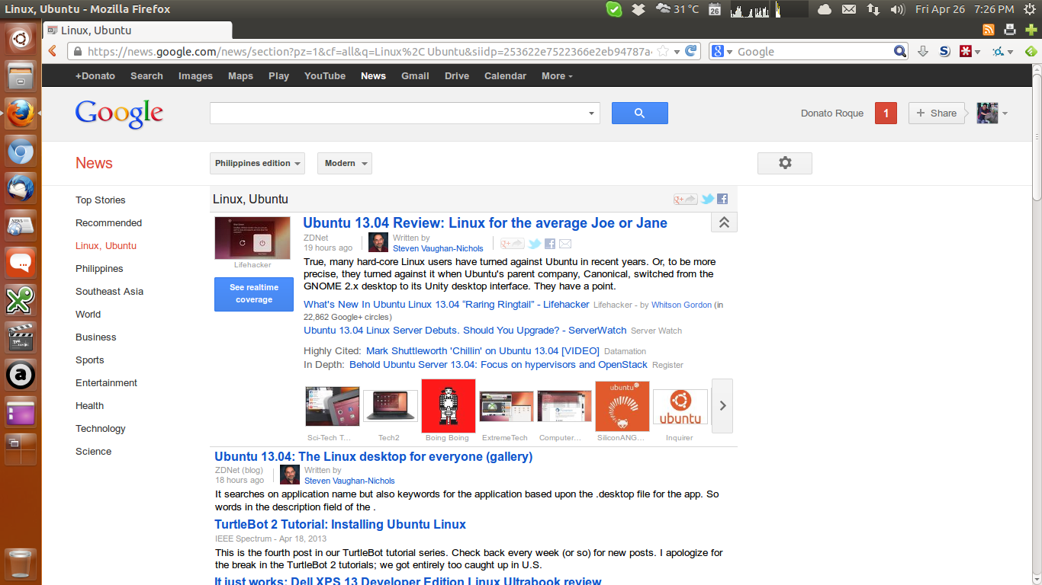Open Maps in the Google bar
Screen dimensions: 1042x585
240,75
